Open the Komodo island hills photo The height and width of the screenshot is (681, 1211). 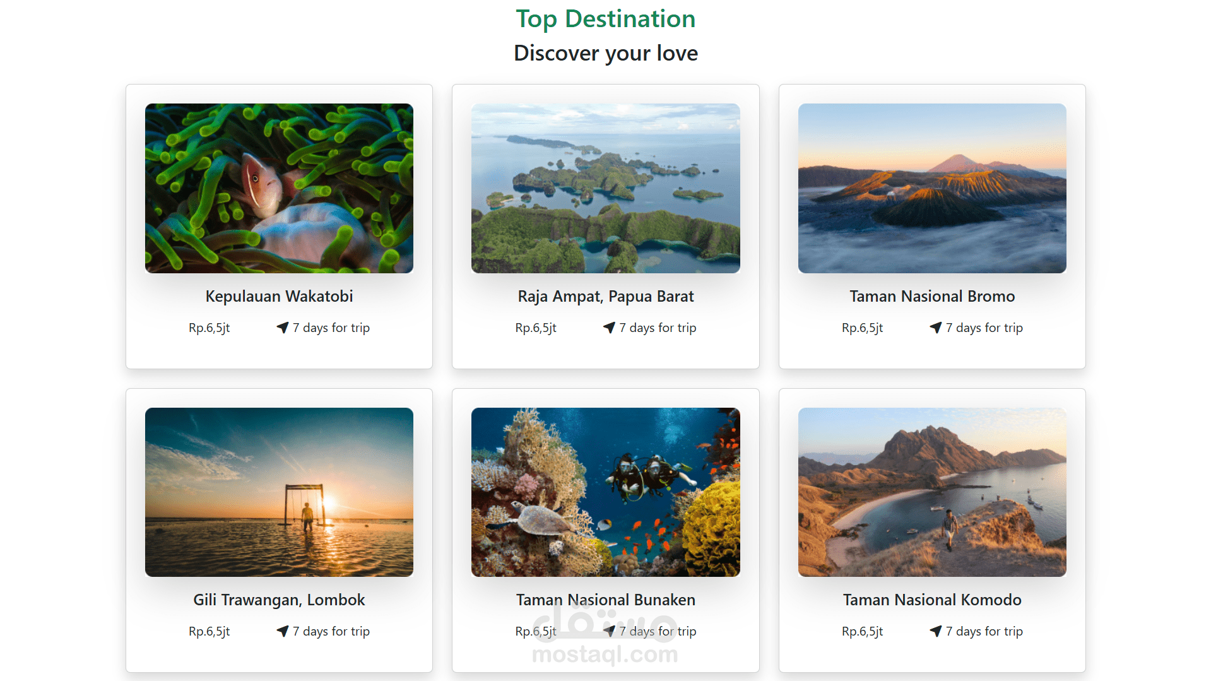932,492
